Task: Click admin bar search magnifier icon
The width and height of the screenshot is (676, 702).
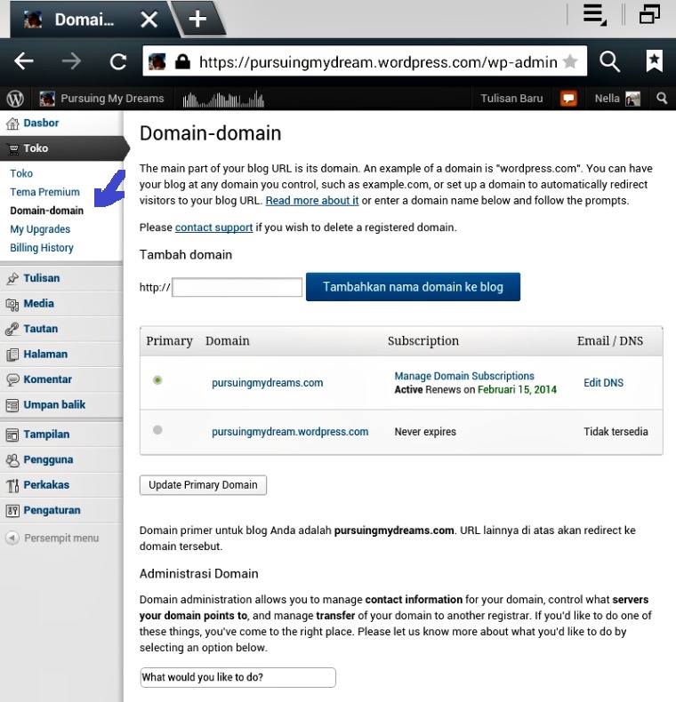Action: [662, 99]
